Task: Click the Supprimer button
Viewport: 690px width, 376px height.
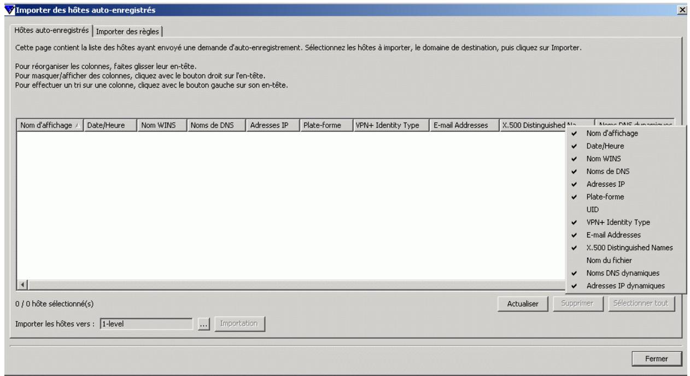Action: 578,304
